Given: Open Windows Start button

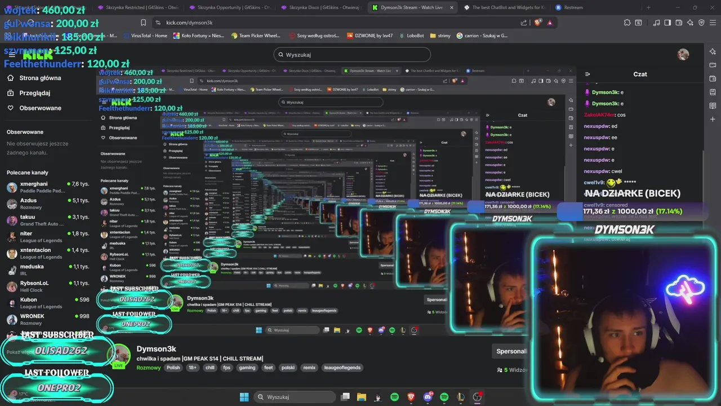Looking at the screenshot, I should 244,397.
